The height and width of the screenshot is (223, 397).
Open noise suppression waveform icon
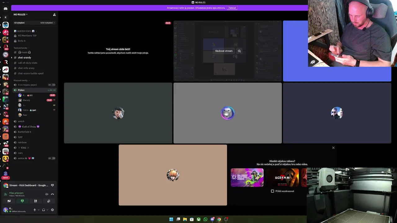[x=47, y=194]
